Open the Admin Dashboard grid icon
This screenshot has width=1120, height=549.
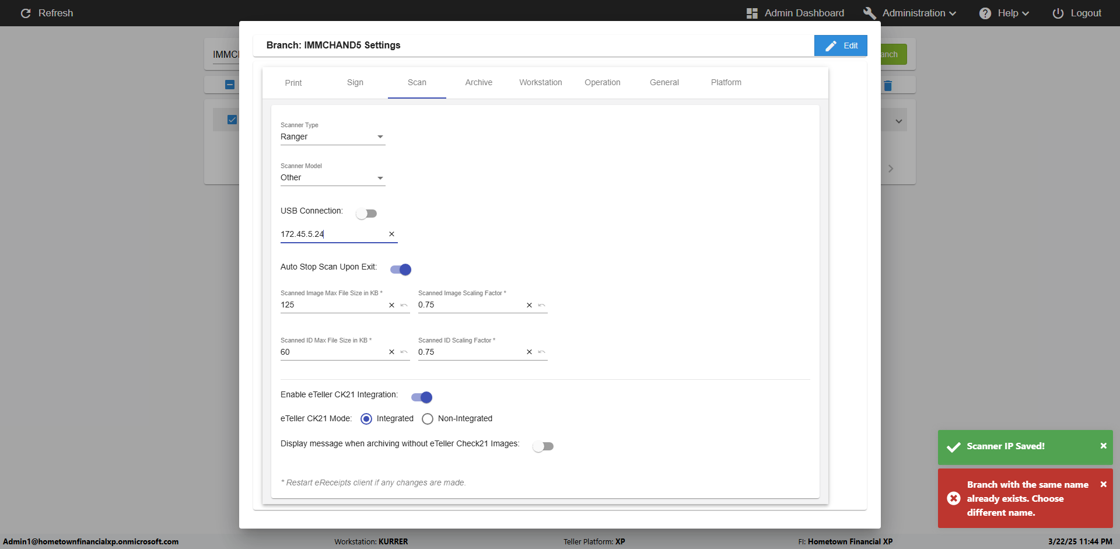coord(752,13)
